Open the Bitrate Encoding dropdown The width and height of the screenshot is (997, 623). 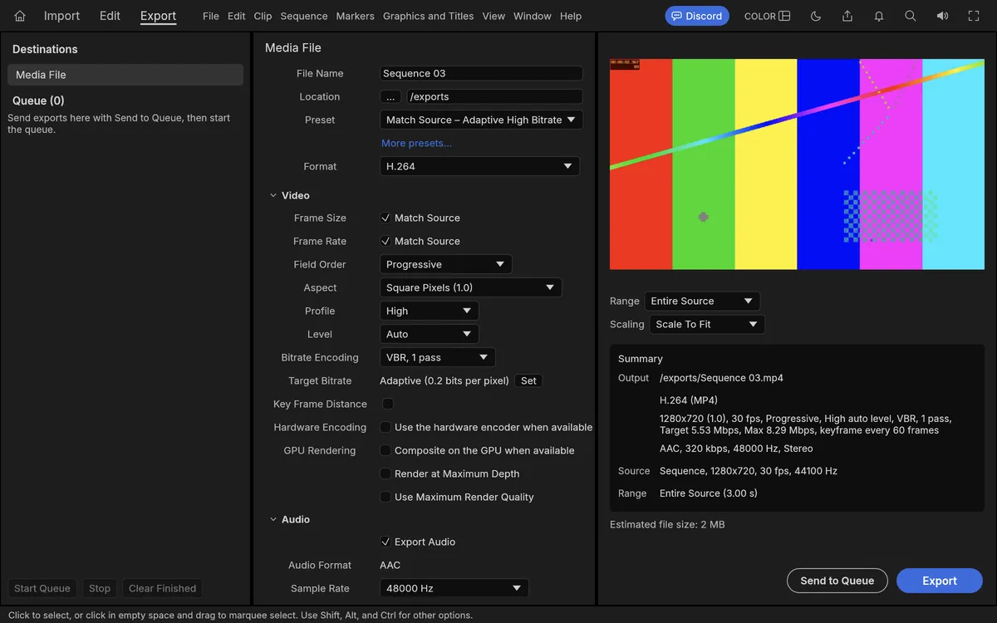pyautogui.click(x=438, y=357)
